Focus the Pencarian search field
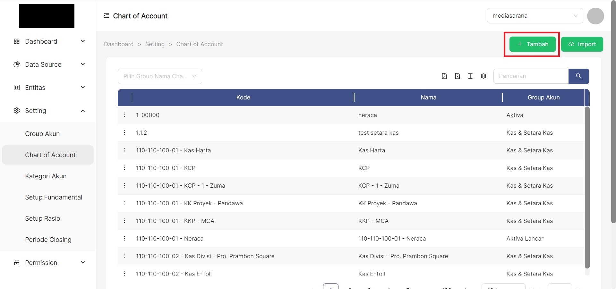The image size is (616, 289). click(531, 76)
